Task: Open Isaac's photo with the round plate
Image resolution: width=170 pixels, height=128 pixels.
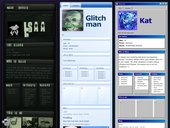Action: click(14, 122)
